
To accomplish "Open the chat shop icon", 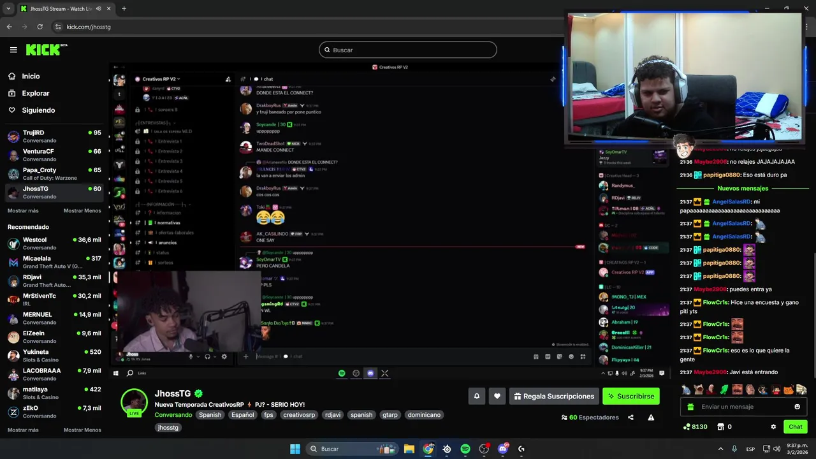I will [x=721, y=426].
